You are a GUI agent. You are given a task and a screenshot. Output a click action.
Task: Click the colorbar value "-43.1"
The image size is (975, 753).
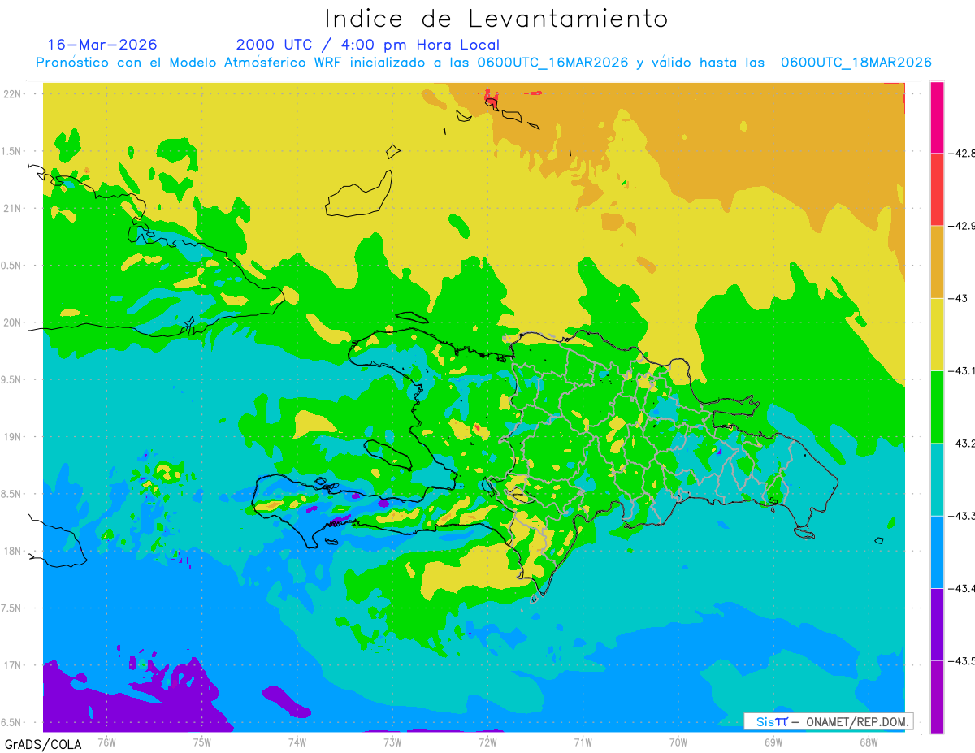point(964,370)
